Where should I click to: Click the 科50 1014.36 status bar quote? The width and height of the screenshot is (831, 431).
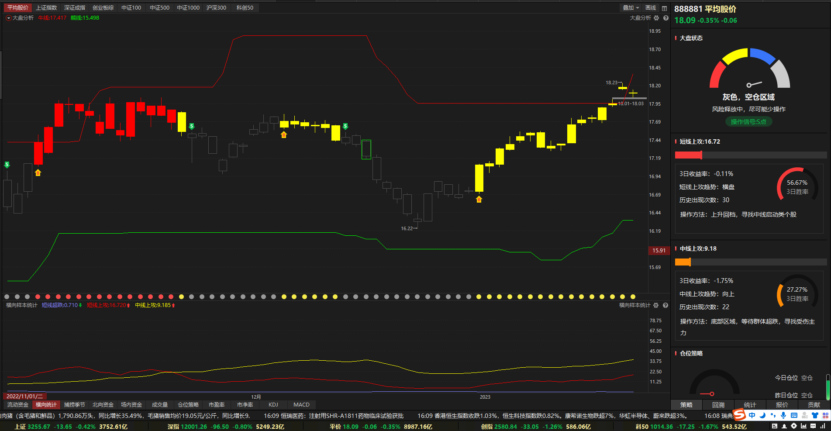pos(691,427)
